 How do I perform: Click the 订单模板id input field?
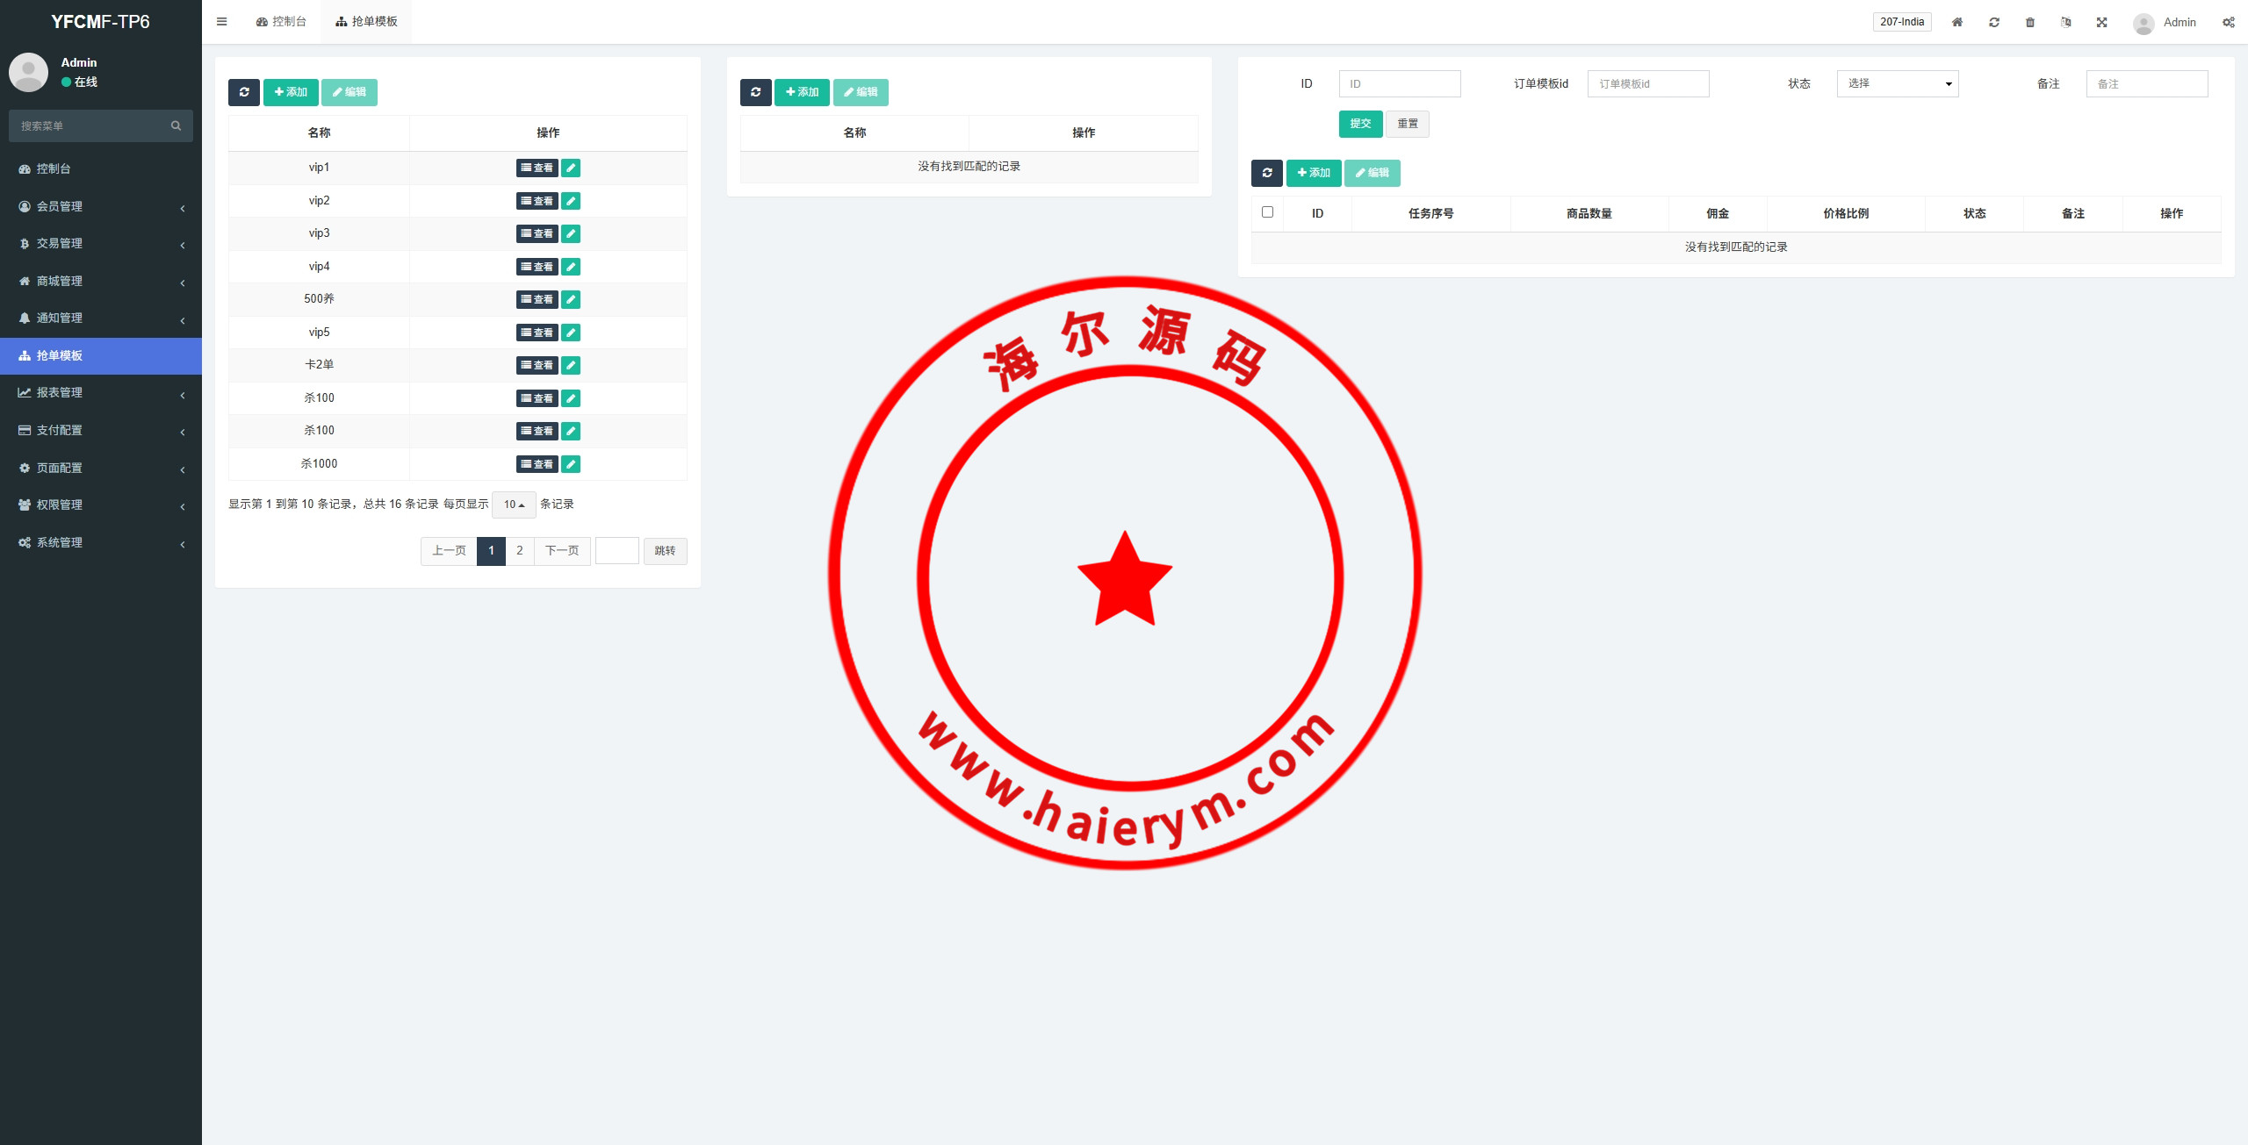[x=1647, y=84]
